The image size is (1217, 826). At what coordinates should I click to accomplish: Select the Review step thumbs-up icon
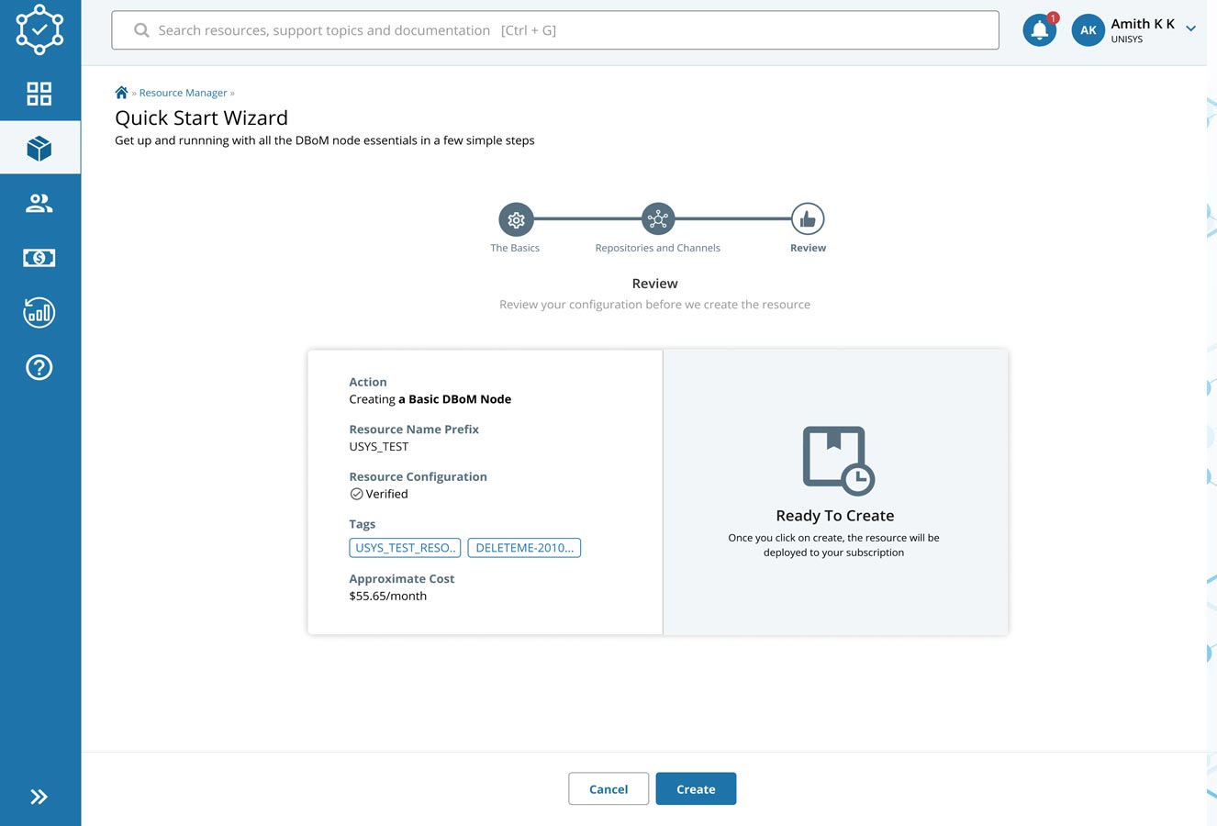808,220
